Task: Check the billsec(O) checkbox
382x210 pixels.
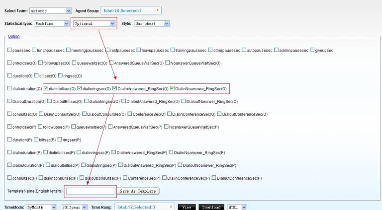Action: [x=36, y=75]
